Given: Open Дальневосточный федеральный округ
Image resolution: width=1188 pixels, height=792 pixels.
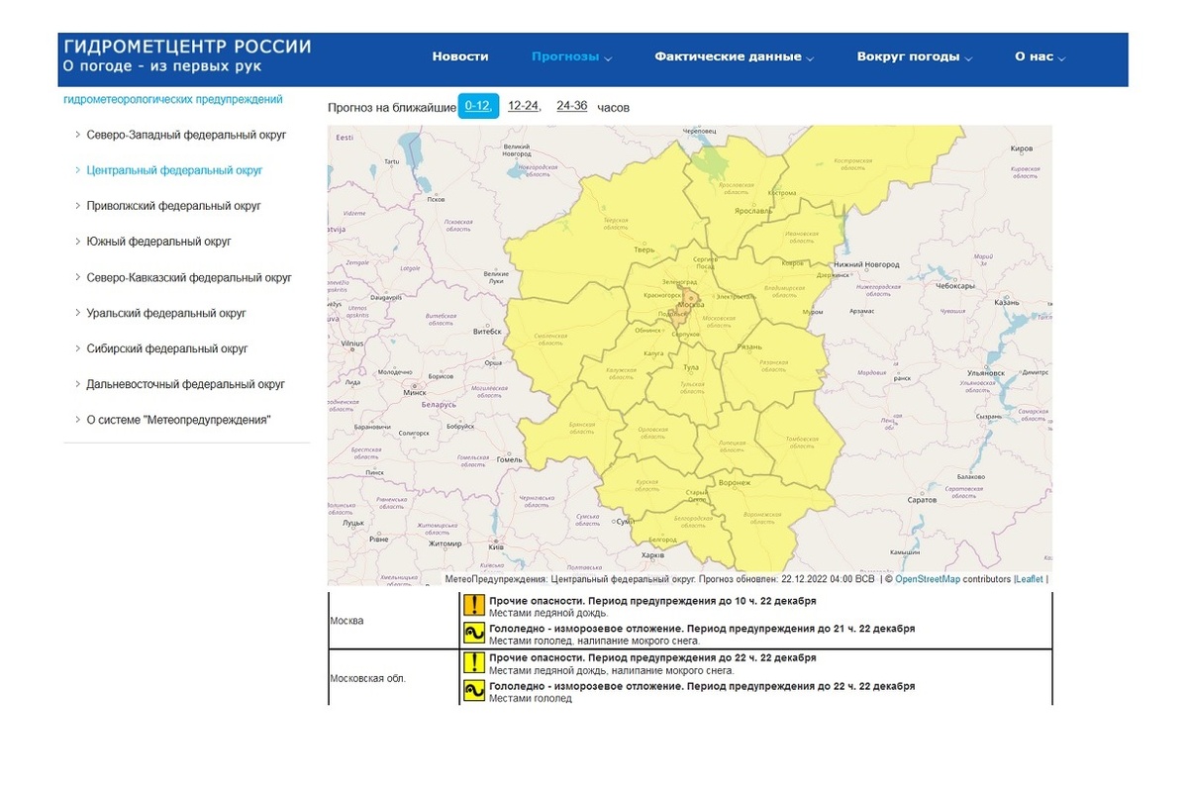Looking at the screenshot, I should pos(185,384).
